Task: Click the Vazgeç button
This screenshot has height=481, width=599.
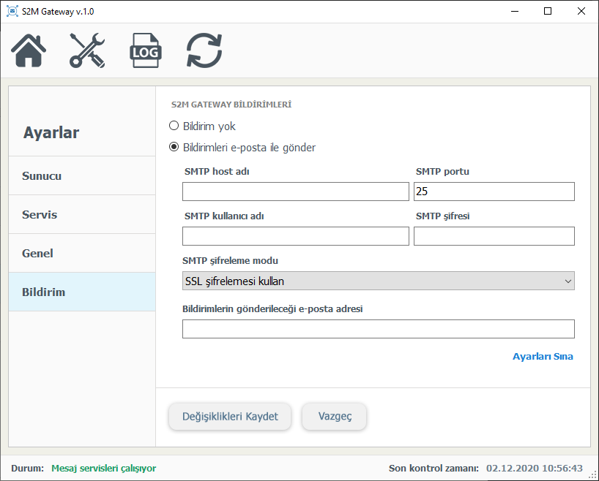Action: pos(335,417)
